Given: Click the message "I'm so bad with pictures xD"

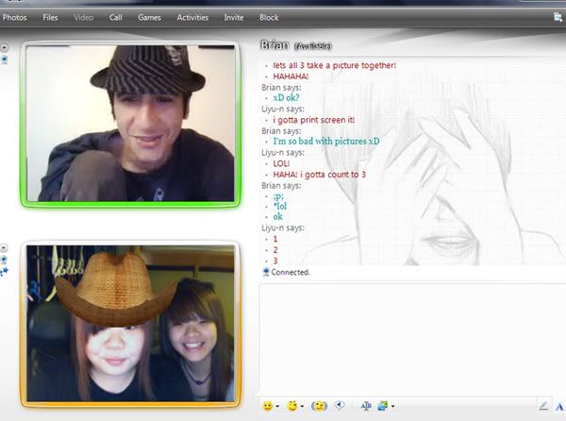Looking at the screenshot, I should (326, 142).
